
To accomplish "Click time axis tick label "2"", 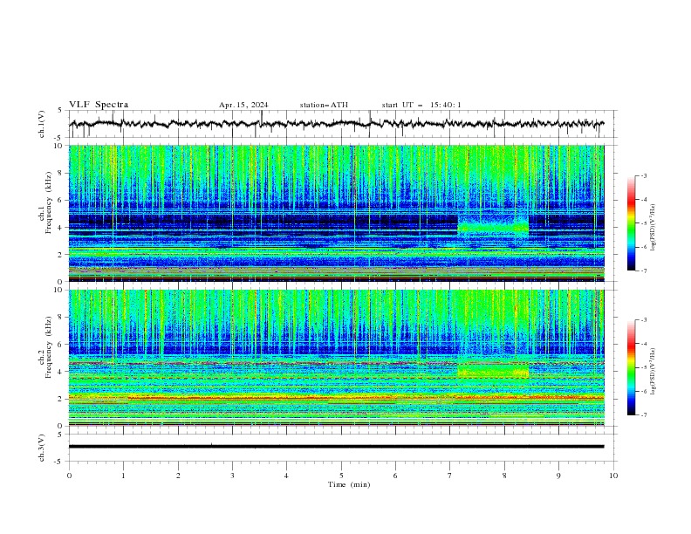I will pos(178,476).
